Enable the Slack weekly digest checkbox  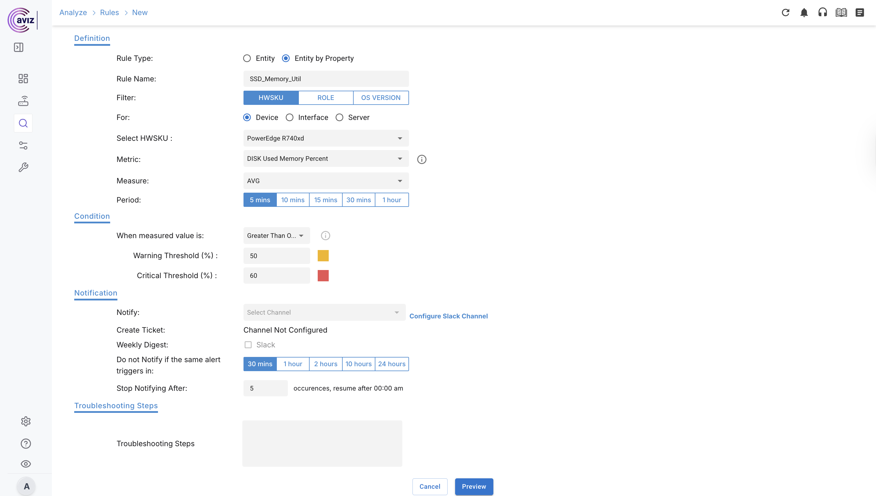(x=248, y=345)
